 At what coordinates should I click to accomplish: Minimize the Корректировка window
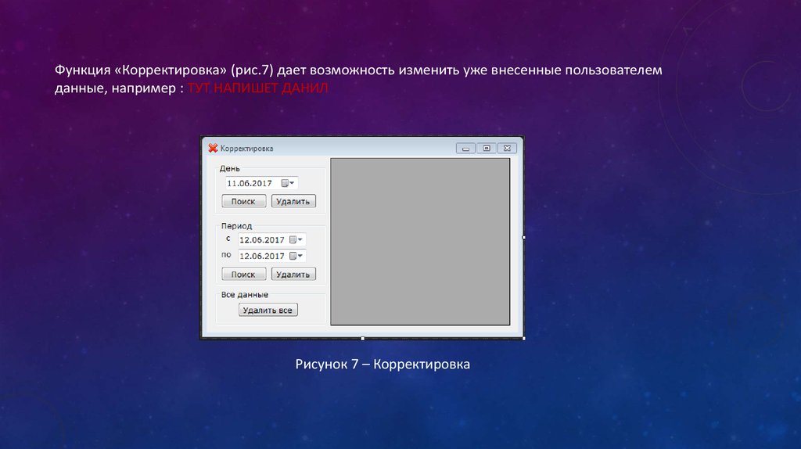point(465,148)
